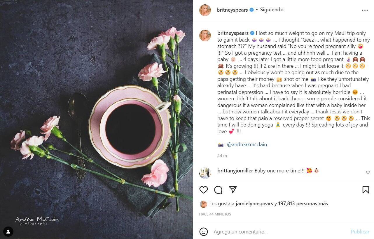
Task: Open the comment bubble icon
Action: click(x=218, y=190)
